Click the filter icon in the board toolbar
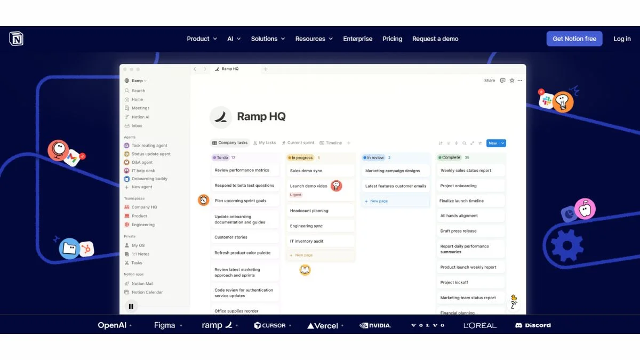 [x=449, y=143]
